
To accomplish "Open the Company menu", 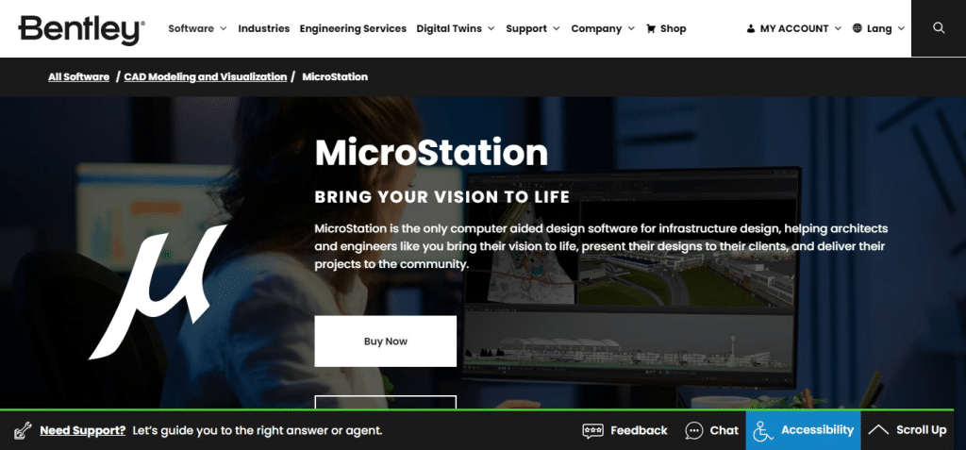I will point(596,28).
